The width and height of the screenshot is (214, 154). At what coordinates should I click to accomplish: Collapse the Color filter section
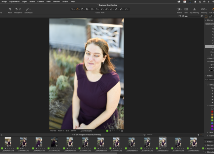208,106
